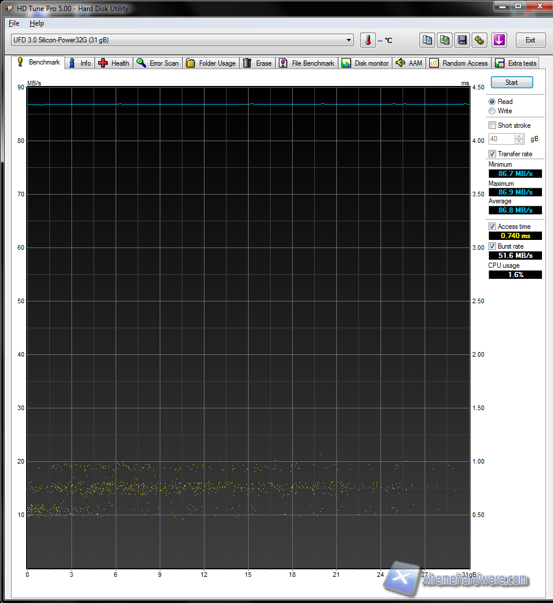
Task: Click the copy text to clipboard icon
Action: (x=428, y=40)
